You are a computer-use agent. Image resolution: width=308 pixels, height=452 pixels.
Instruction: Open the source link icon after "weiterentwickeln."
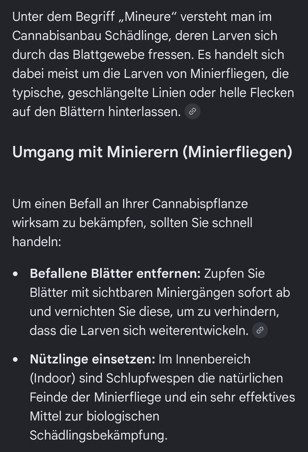click(260, 330)
